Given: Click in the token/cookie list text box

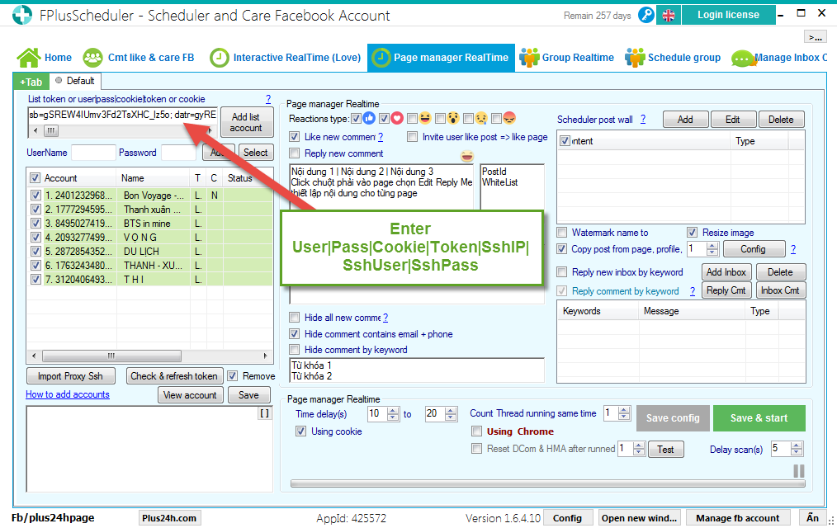Looking at the screenshot, I should (122, 115).
